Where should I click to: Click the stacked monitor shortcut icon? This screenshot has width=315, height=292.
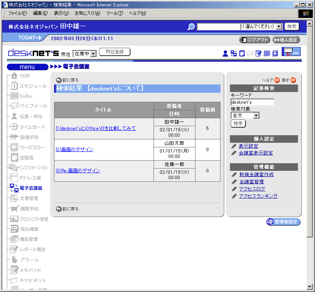point(275,53)
